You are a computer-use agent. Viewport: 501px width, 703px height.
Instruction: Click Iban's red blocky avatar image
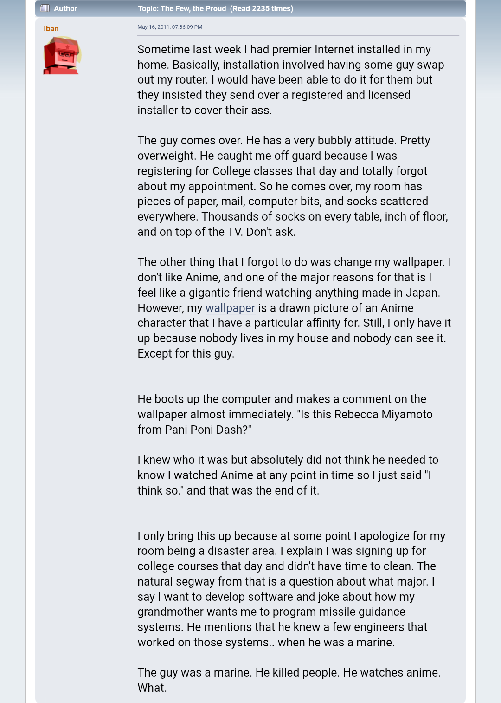pos(63,55)
